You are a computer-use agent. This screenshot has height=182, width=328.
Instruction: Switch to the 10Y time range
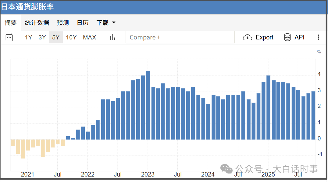pyautogui.click(x=71, y=37)
